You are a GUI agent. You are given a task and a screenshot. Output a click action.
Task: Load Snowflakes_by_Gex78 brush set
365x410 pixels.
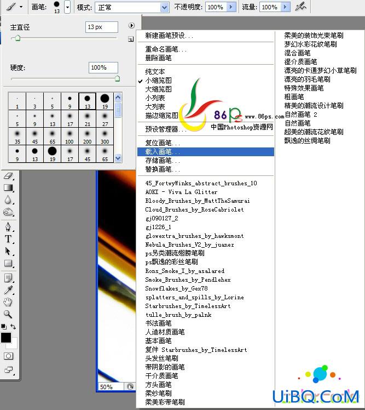176,288
